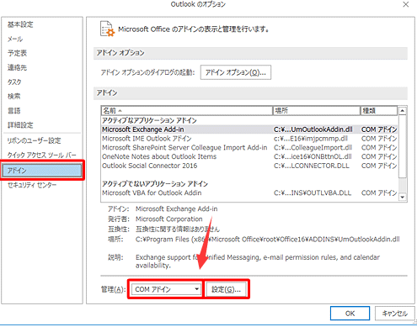The image size is (417, 327).
Task: Click the add-in list scrollbar thumb
Action: coord(403,146)
